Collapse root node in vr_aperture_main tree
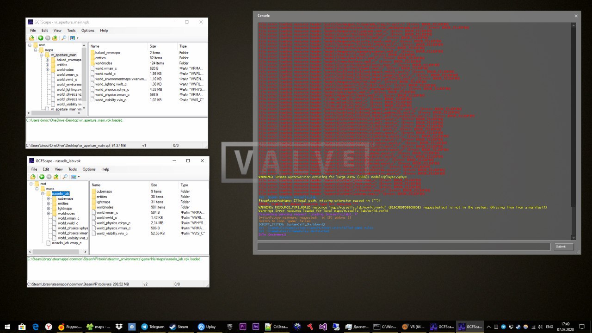The height and width of the screenshot is (333, 592). pos(30,45)
